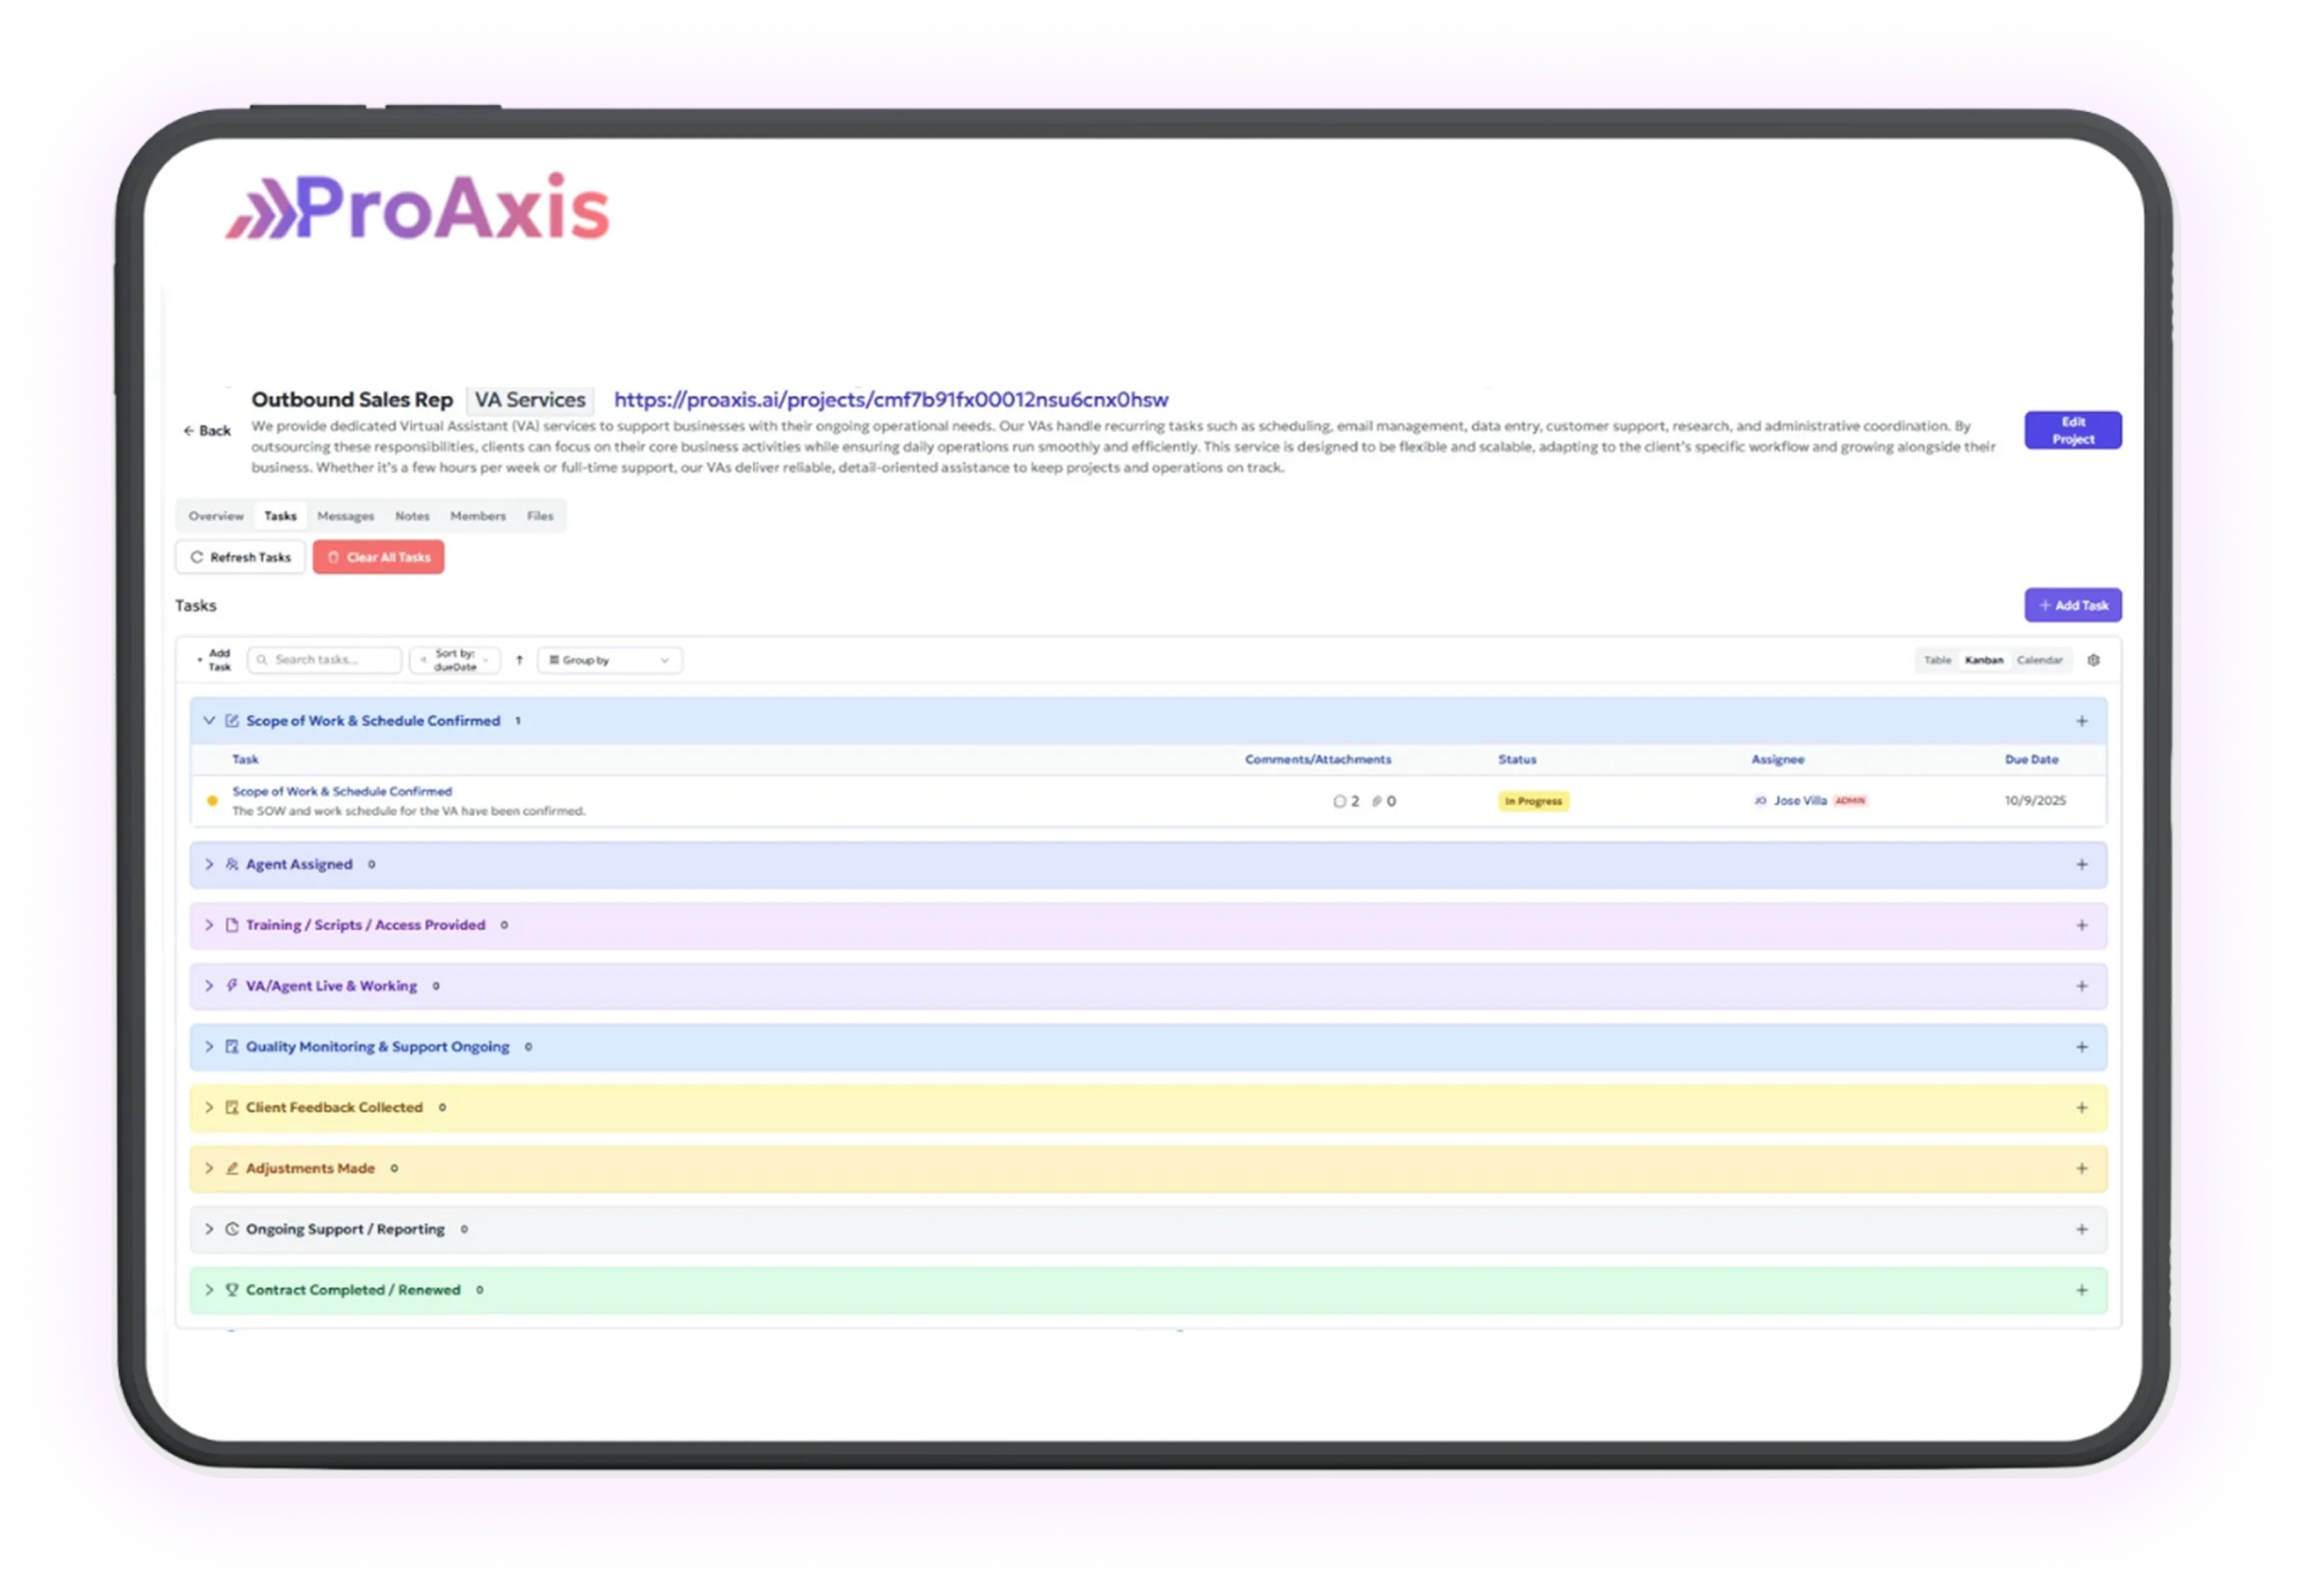Click the Search tasks input field
The width and height of the screenshot is (2299, 1596).
[x=325, y=660]
